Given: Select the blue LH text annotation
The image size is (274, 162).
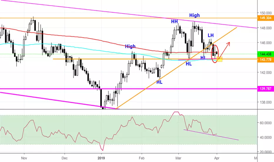Looking at the screenshot, I should pyautogui.click(x=211, y=35).
